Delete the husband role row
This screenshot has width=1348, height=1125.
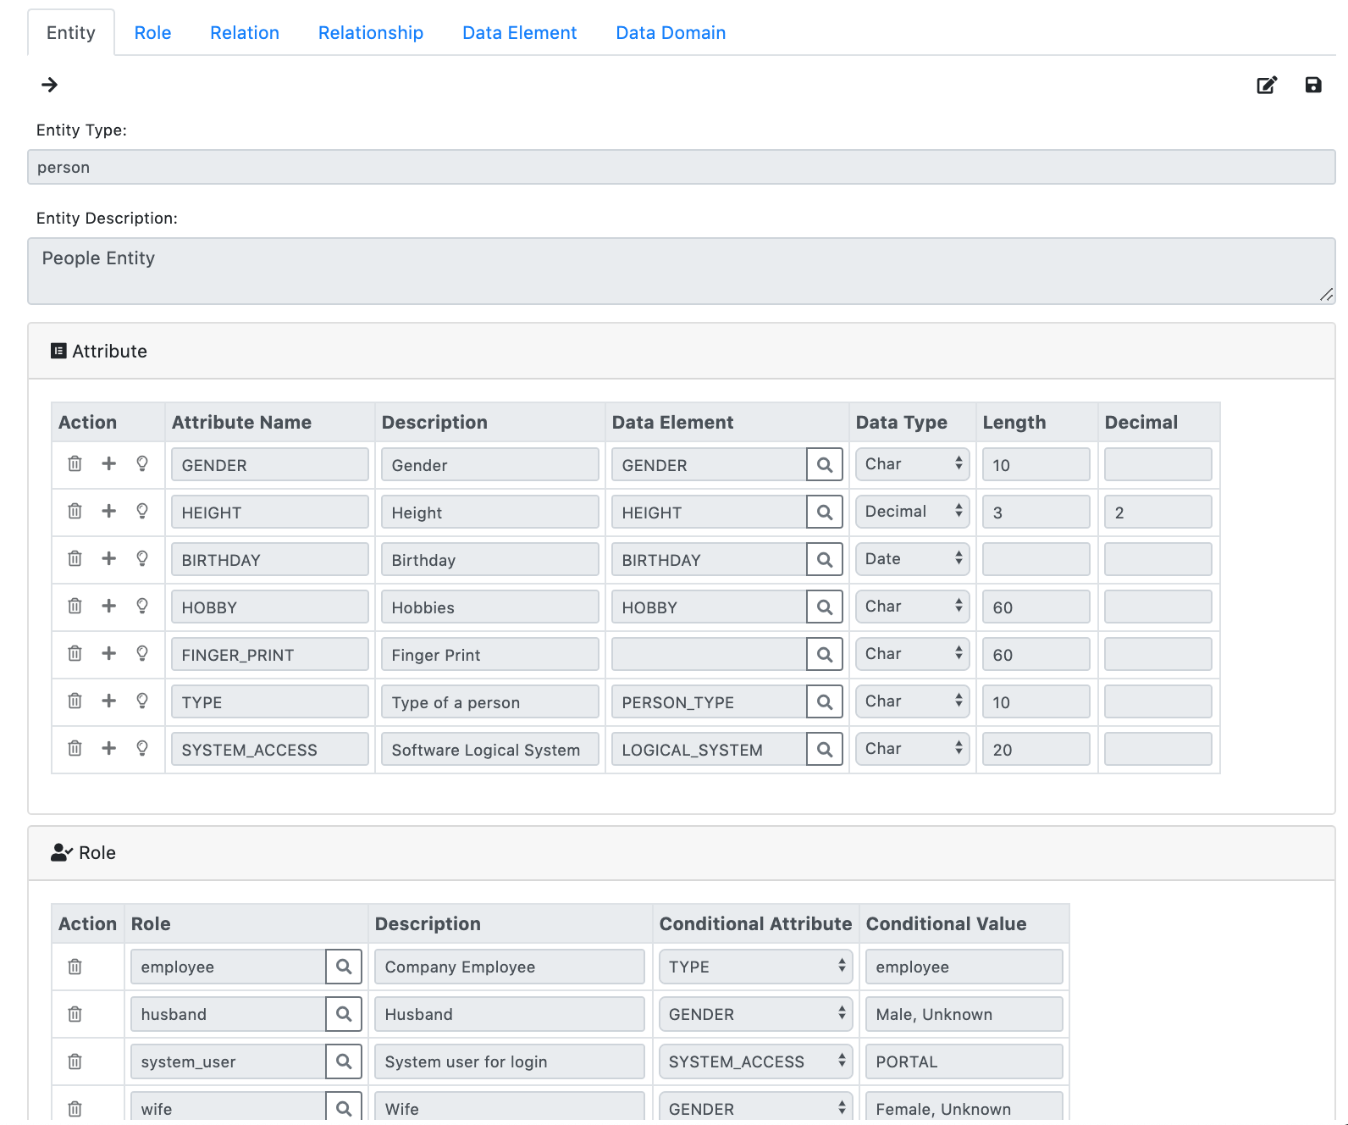click(x=75, y=1014)
